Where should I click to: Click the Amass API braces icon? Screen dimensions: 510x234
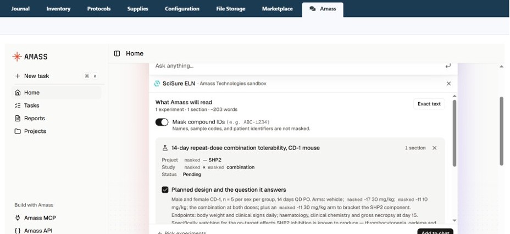18,231
